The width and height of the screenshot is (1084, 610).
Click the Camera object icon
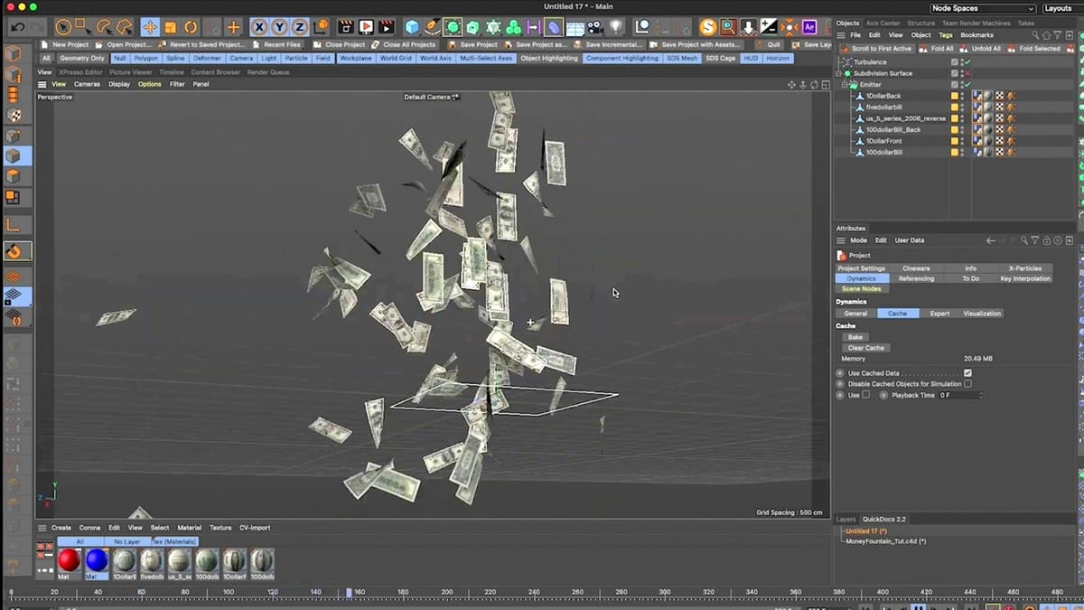tap(595, 27)
